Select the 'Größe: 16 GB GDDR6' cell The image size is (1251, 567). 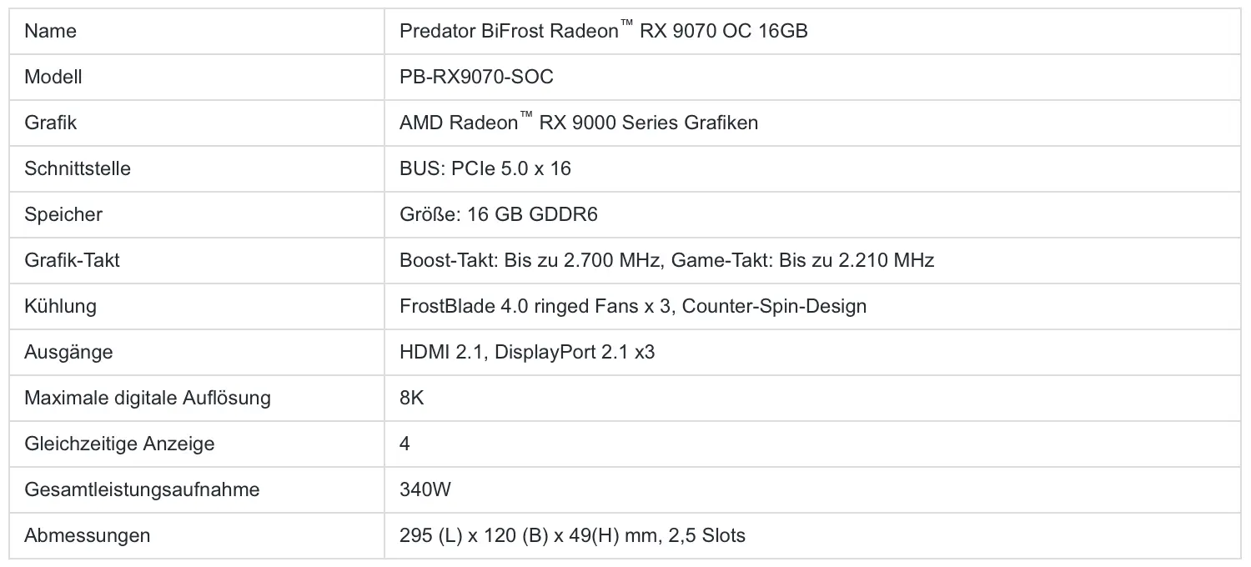[x=498, y=215]
